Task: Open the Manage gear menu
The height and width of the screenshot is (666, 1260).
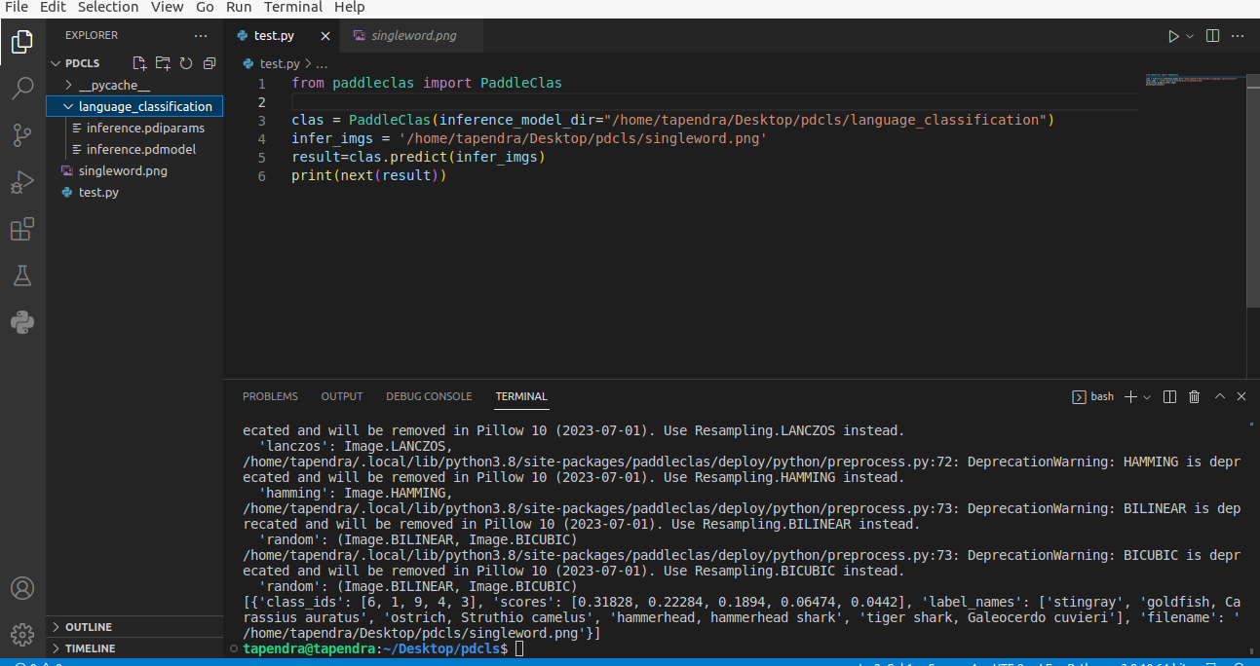Action: tap(22, 633)
